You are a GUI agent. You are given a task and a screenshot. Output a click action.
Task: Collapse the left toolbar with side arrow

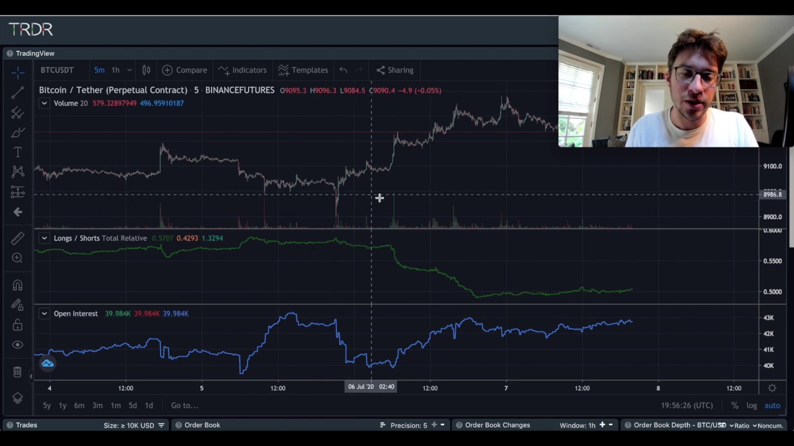(x=31, y=376)
